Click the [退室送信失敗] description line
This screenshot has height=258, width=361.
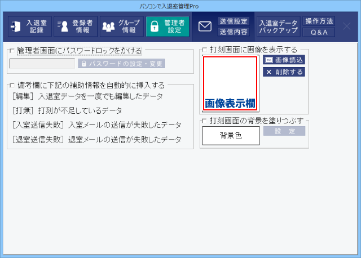tap(96, 139)
